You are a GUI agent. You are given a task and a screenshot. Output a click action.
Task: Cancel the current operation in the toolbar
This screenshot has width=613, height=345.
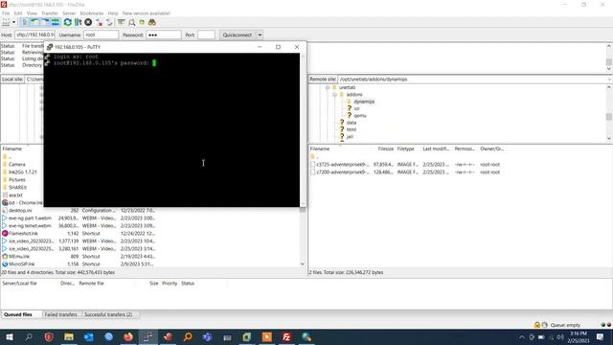(88, 22)
